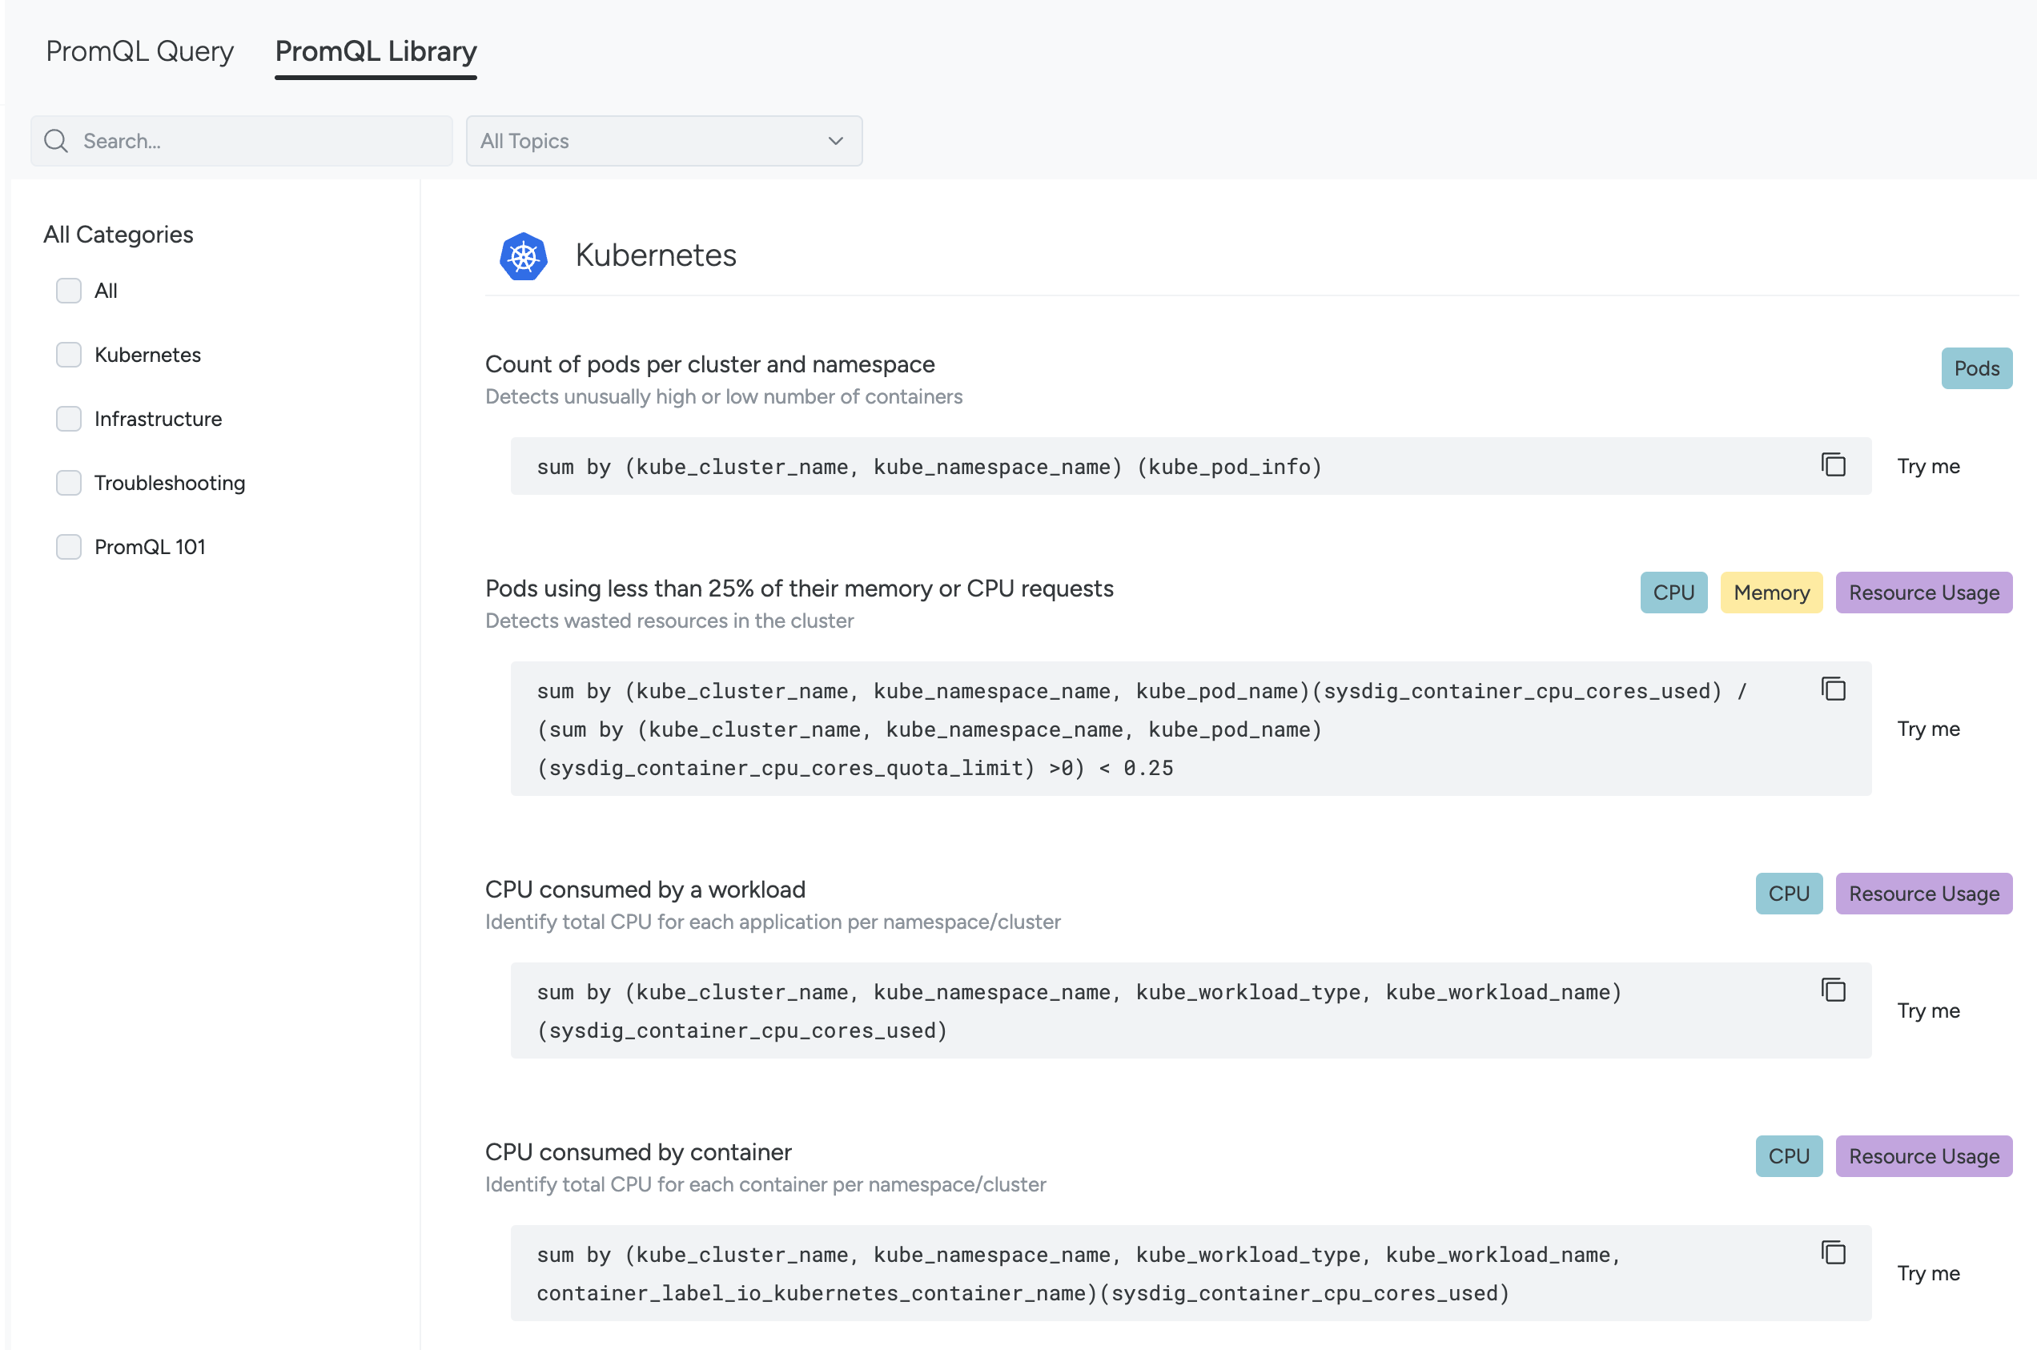Click Resource Usage tag on pods under 25% query
2037x1350 pixels.
coord(1923,593)
